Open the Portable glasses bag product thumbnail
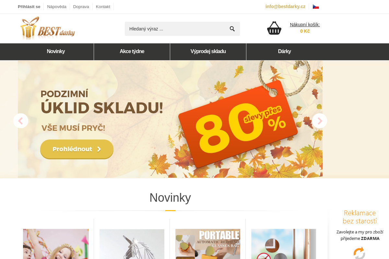This screenshot has height=259, width=389. click(208, 244)
